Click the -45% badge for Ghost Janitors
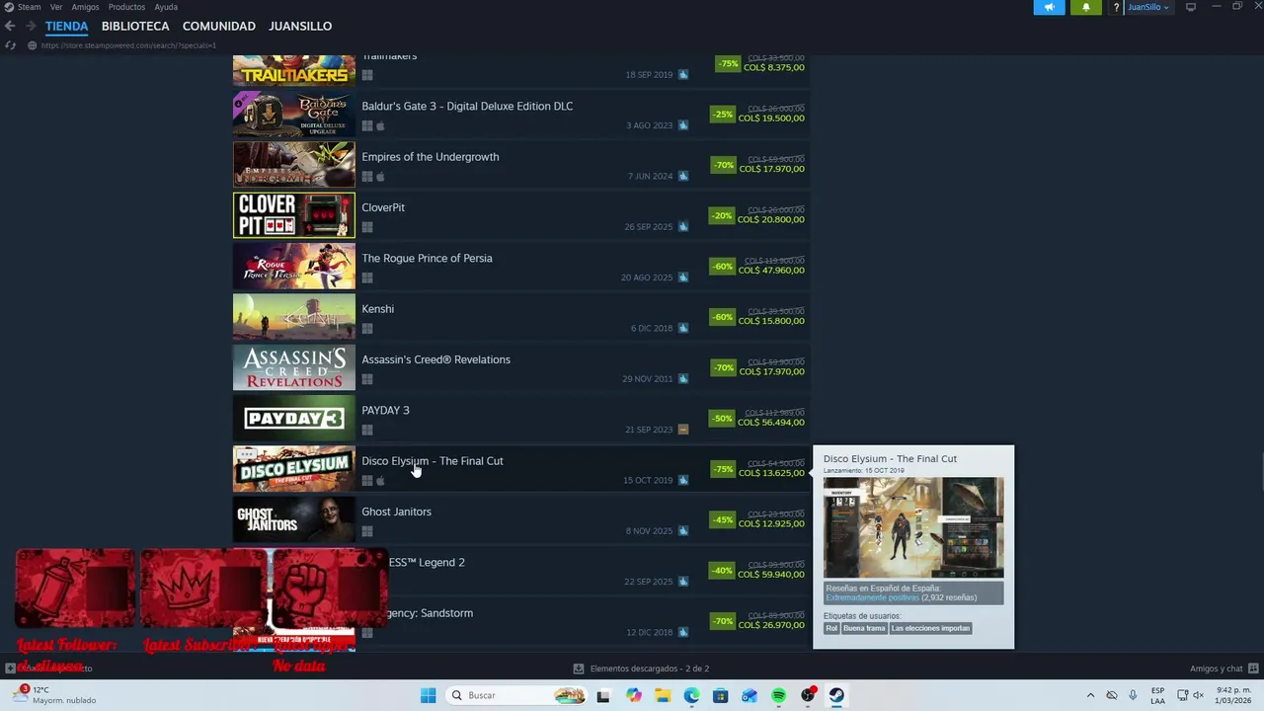 point(723,519)
